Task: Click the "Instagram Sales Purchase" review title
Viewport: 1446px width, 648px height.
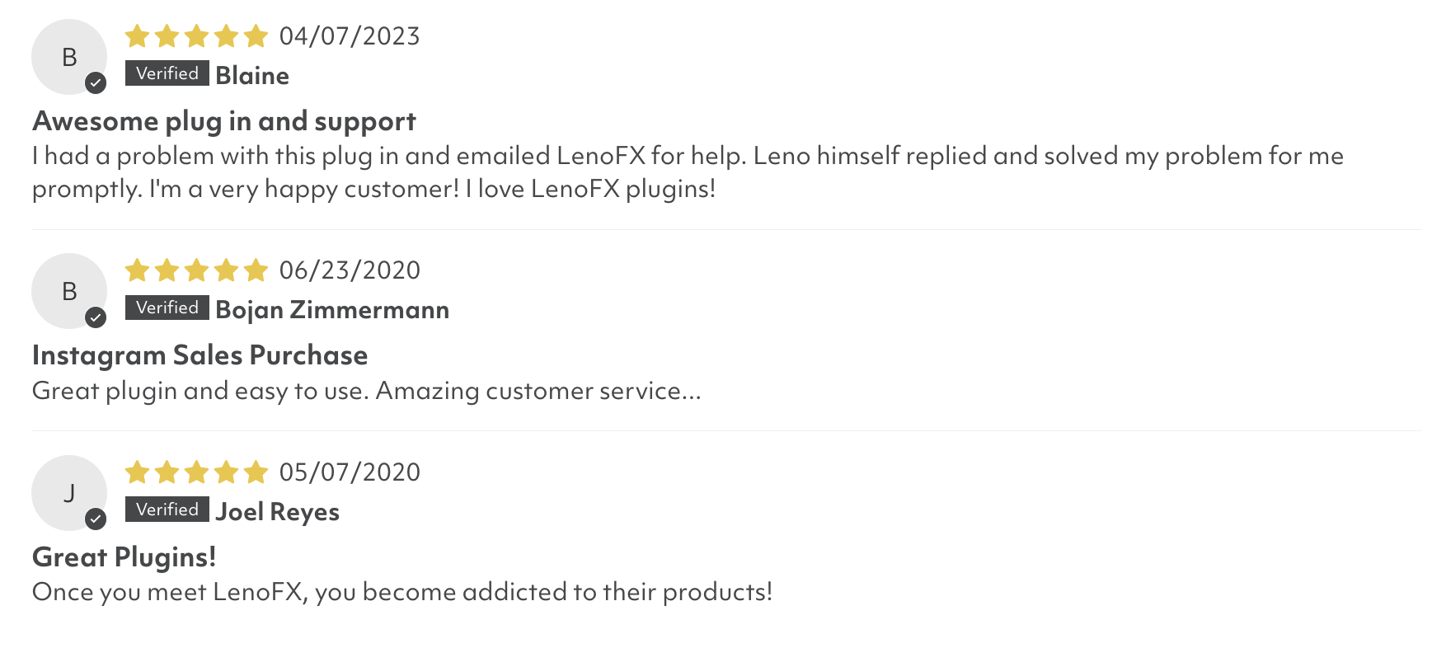Action: pyautogui.click(x=200, y=355)
